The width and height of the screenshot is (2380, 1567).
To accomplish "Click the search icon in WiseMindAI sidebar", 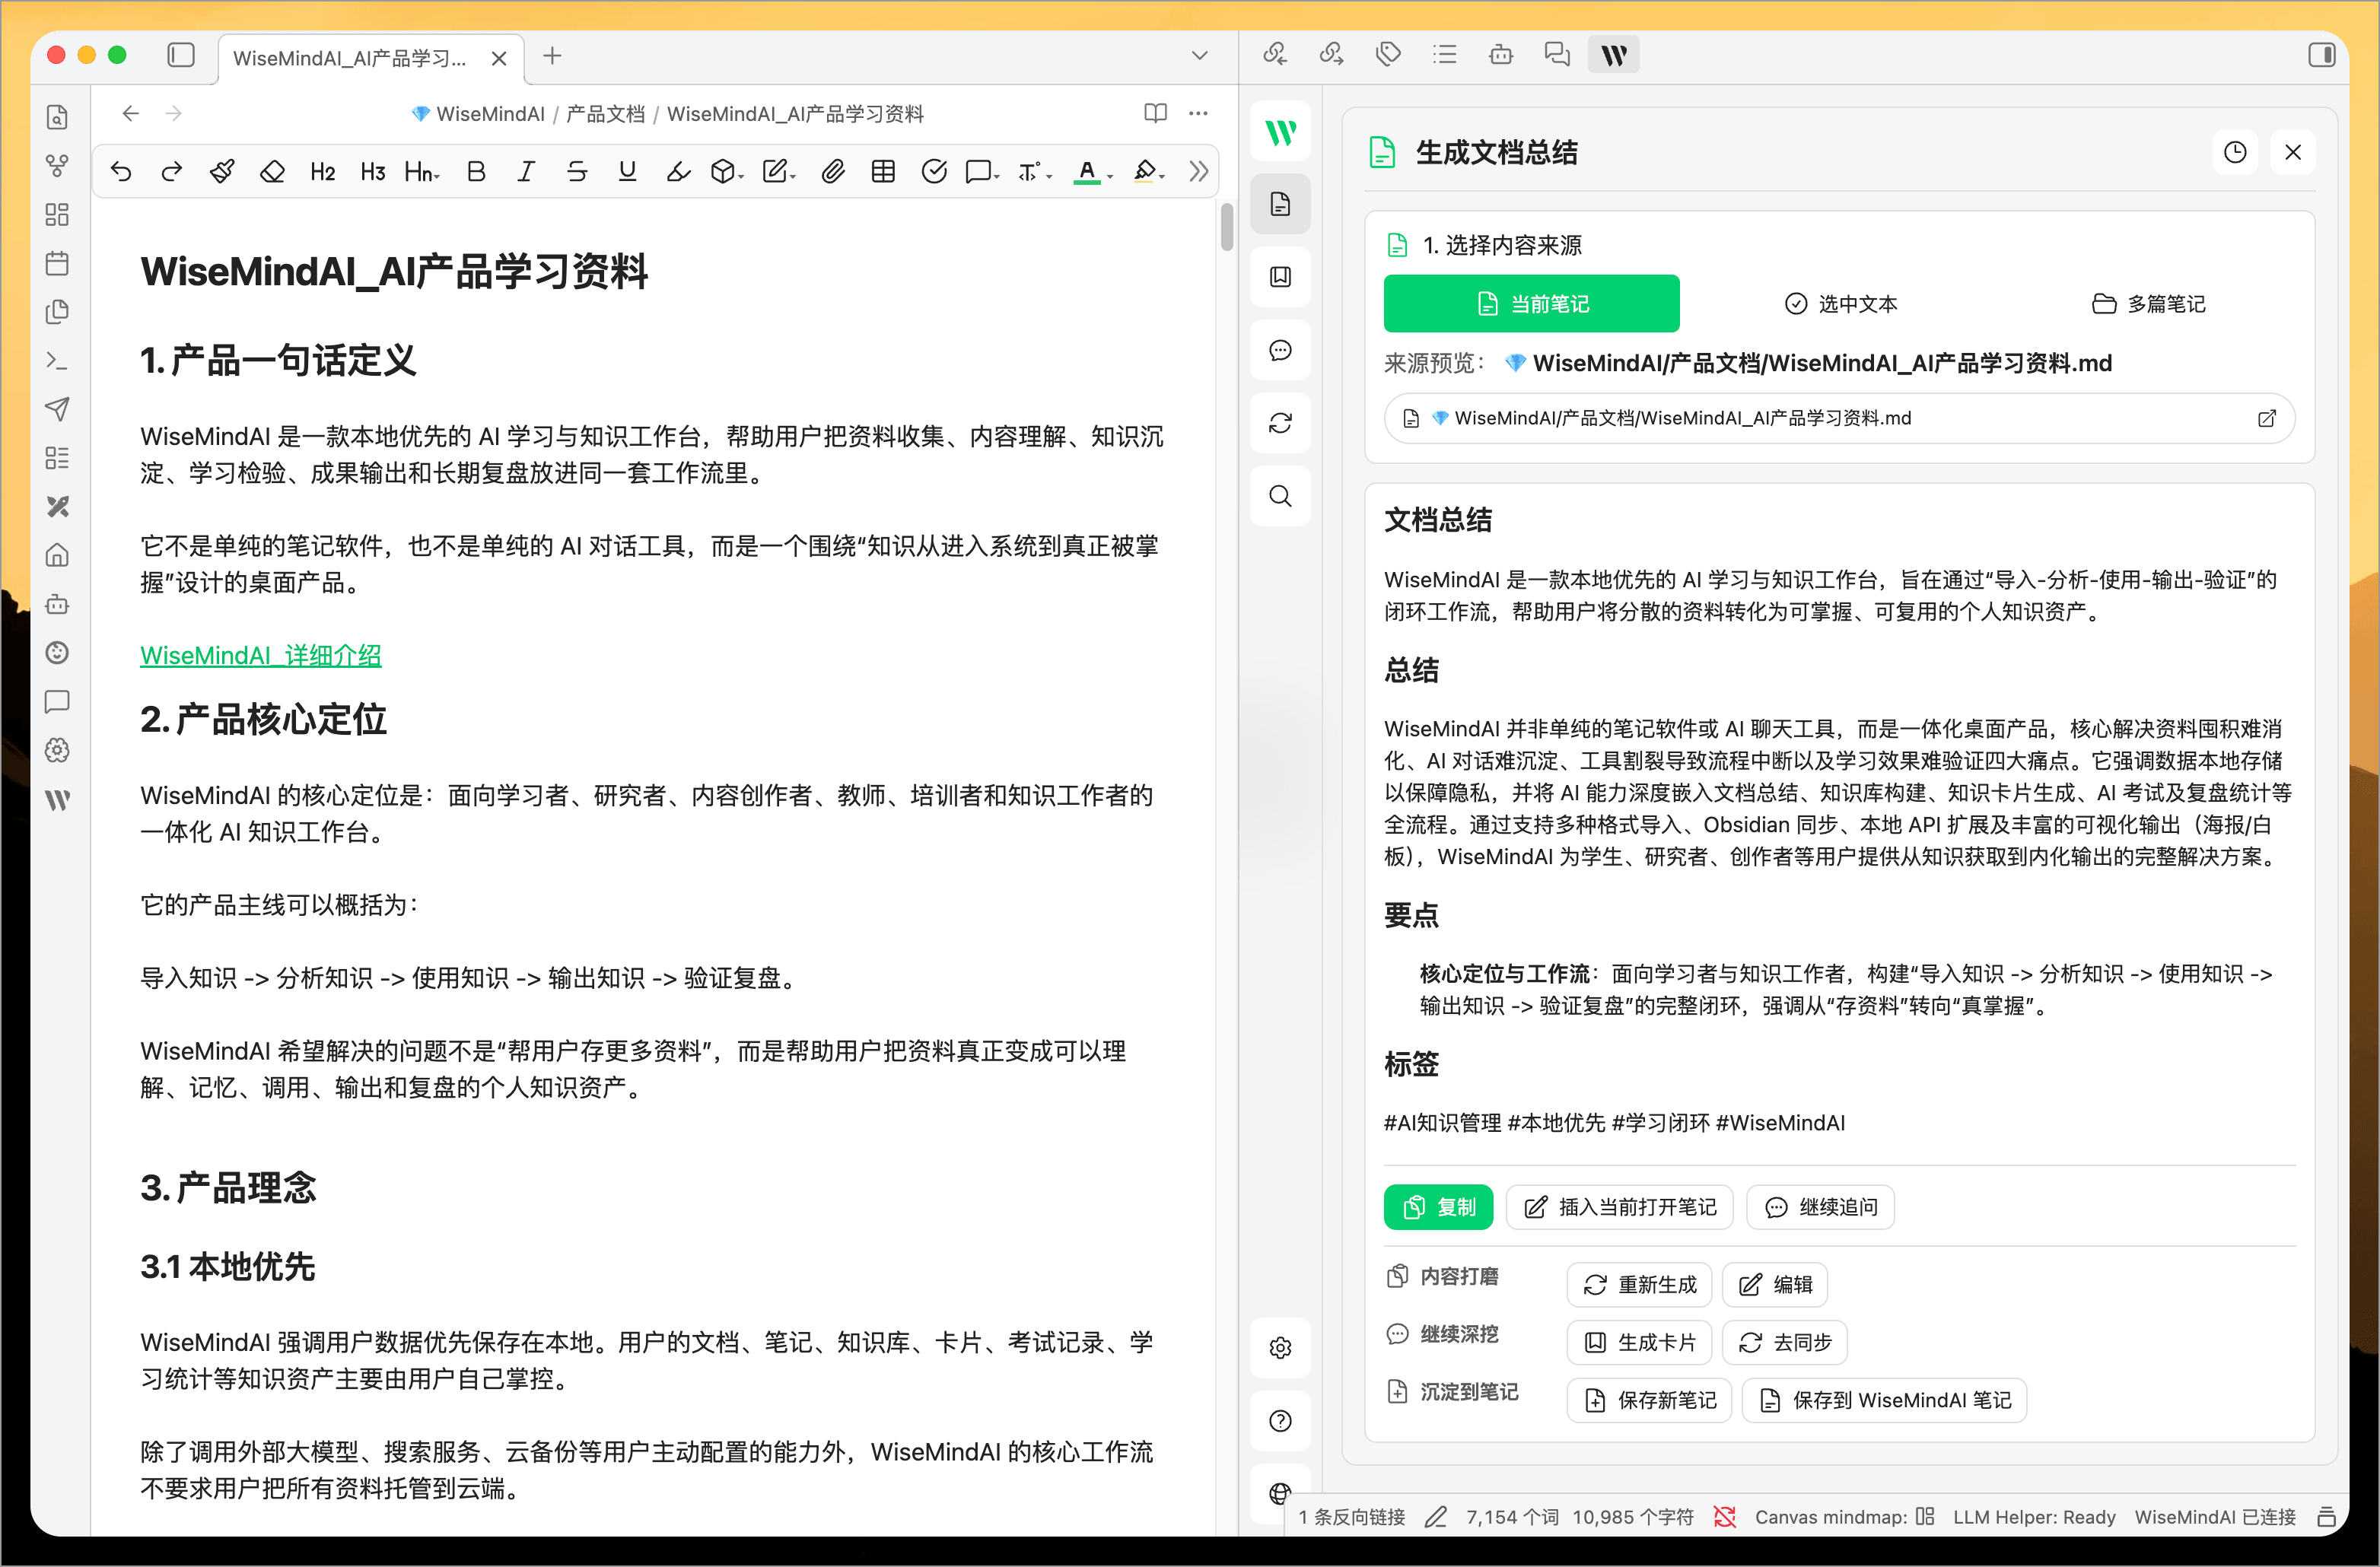I will coord(1280,496).
